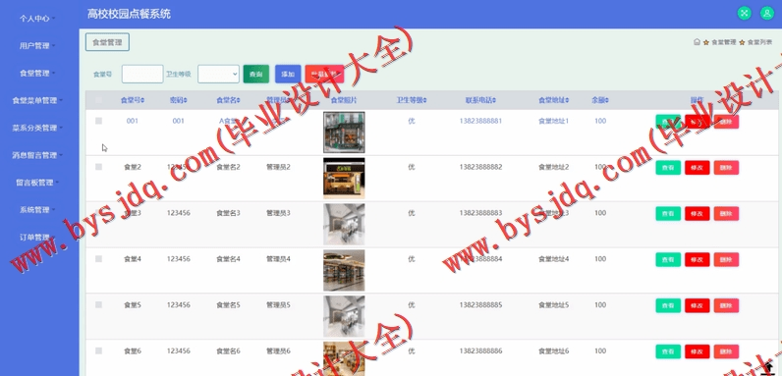
Task: Click the 高校校园点餐系统 title
Action: 129,14
